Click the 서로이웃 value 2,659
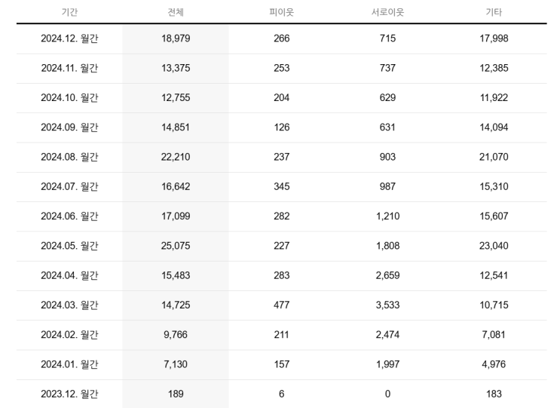This screenshot has height=408, width=560. tap(387, 275)
